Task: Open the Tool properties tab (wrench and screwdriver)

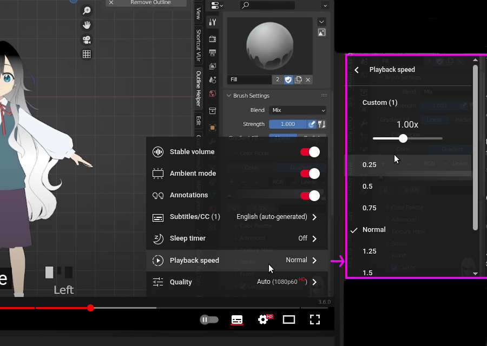Action: click(213, 22)
